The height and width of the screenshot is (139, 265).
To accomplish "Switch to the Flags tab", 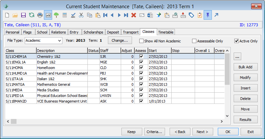I will [x=27, y=32].
